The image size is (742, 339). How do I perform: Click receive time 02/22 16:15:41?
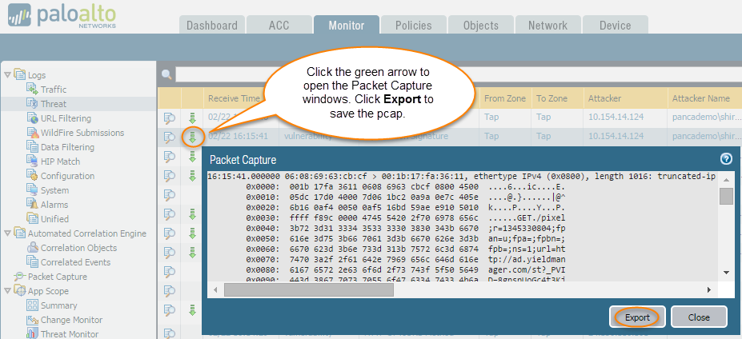click(x=238, y=136)
